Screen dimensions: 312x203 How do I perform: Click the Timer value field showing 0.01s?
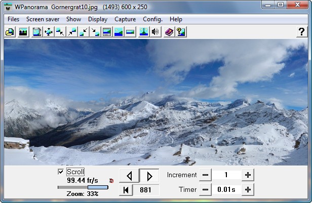(226, 190)
